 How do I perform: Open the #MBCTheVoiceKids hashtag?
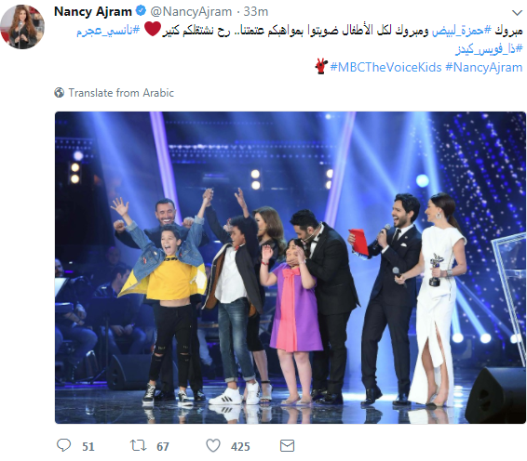tap(385, 68)
